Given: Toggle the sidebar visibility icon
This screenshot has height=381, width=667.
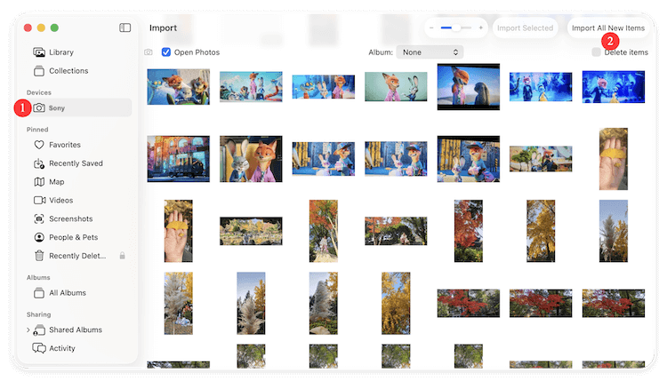Looking at the screenshot, I should (x=125, y=28).
